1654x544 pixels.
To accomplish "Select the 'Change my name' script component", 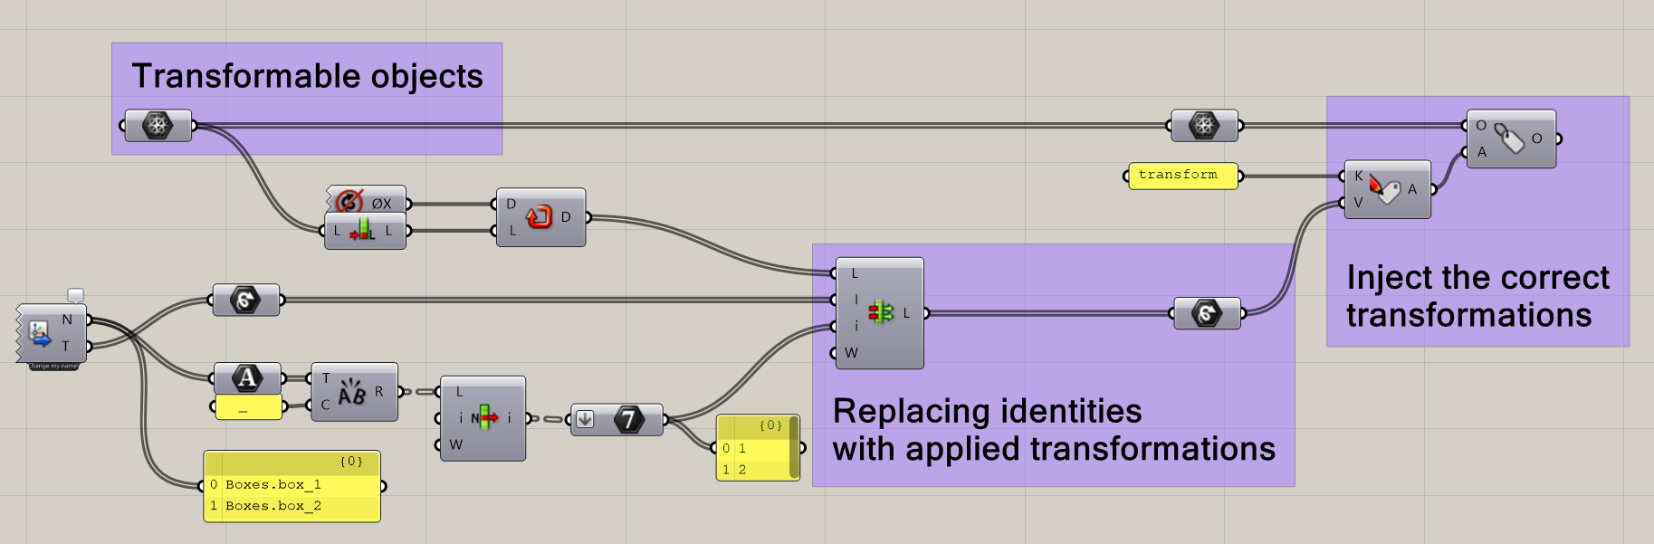I will [41, 333].
